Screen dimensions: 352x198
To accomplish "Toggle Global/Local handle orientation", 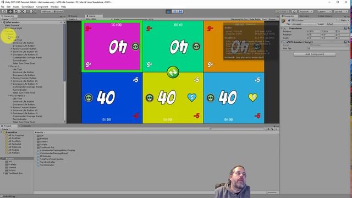I will 58,11.
